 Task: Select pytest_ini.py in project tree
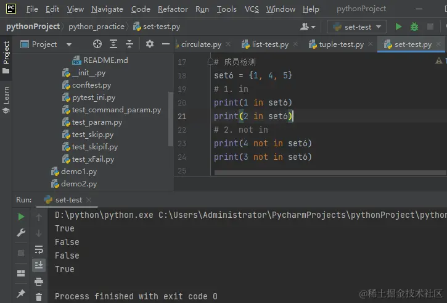pos(89,98)
